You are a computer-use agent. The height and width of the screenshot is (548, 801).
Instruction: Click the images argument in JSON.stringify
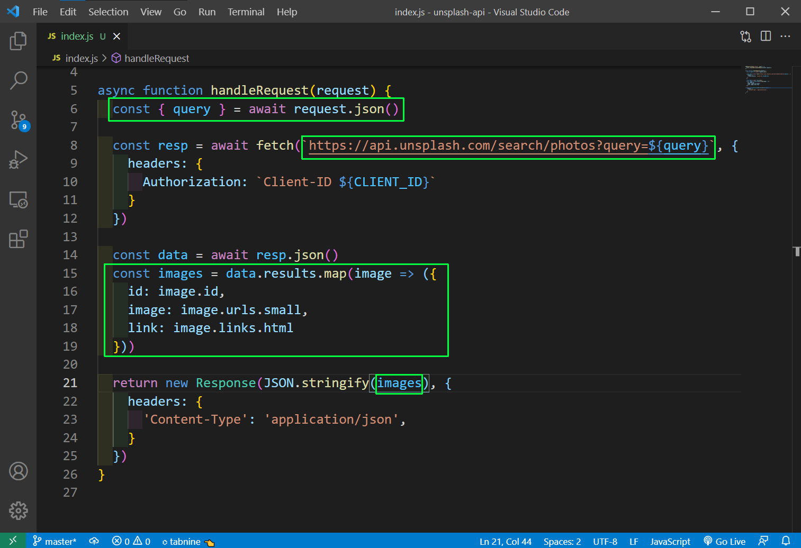coord(399,383)
